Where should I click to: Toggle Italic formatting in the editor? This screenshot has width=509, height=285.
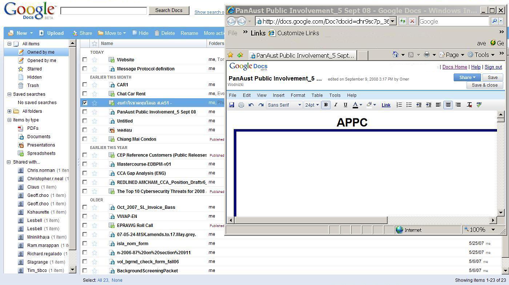(x=335, y=105)
